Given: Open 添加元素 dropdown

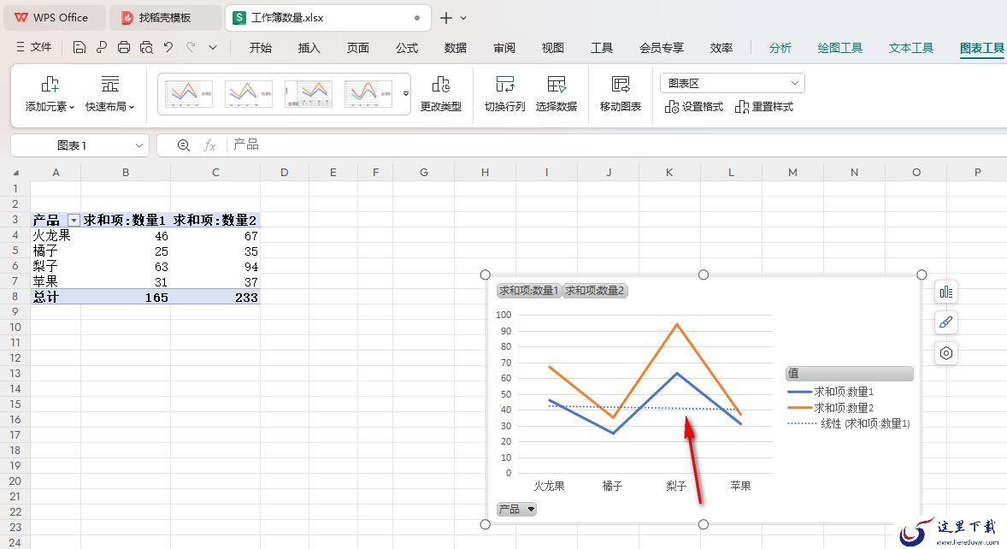Looking at the screenshot, I should (x=50, y=94).
